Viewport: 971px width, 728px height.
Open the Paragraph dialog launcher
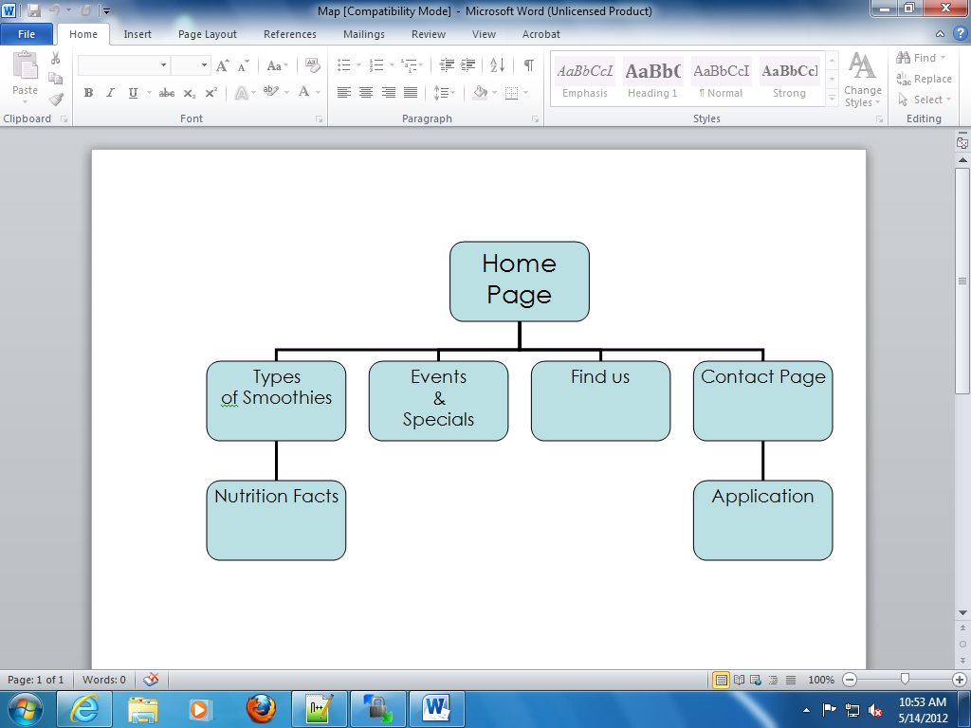pos(536,119)
